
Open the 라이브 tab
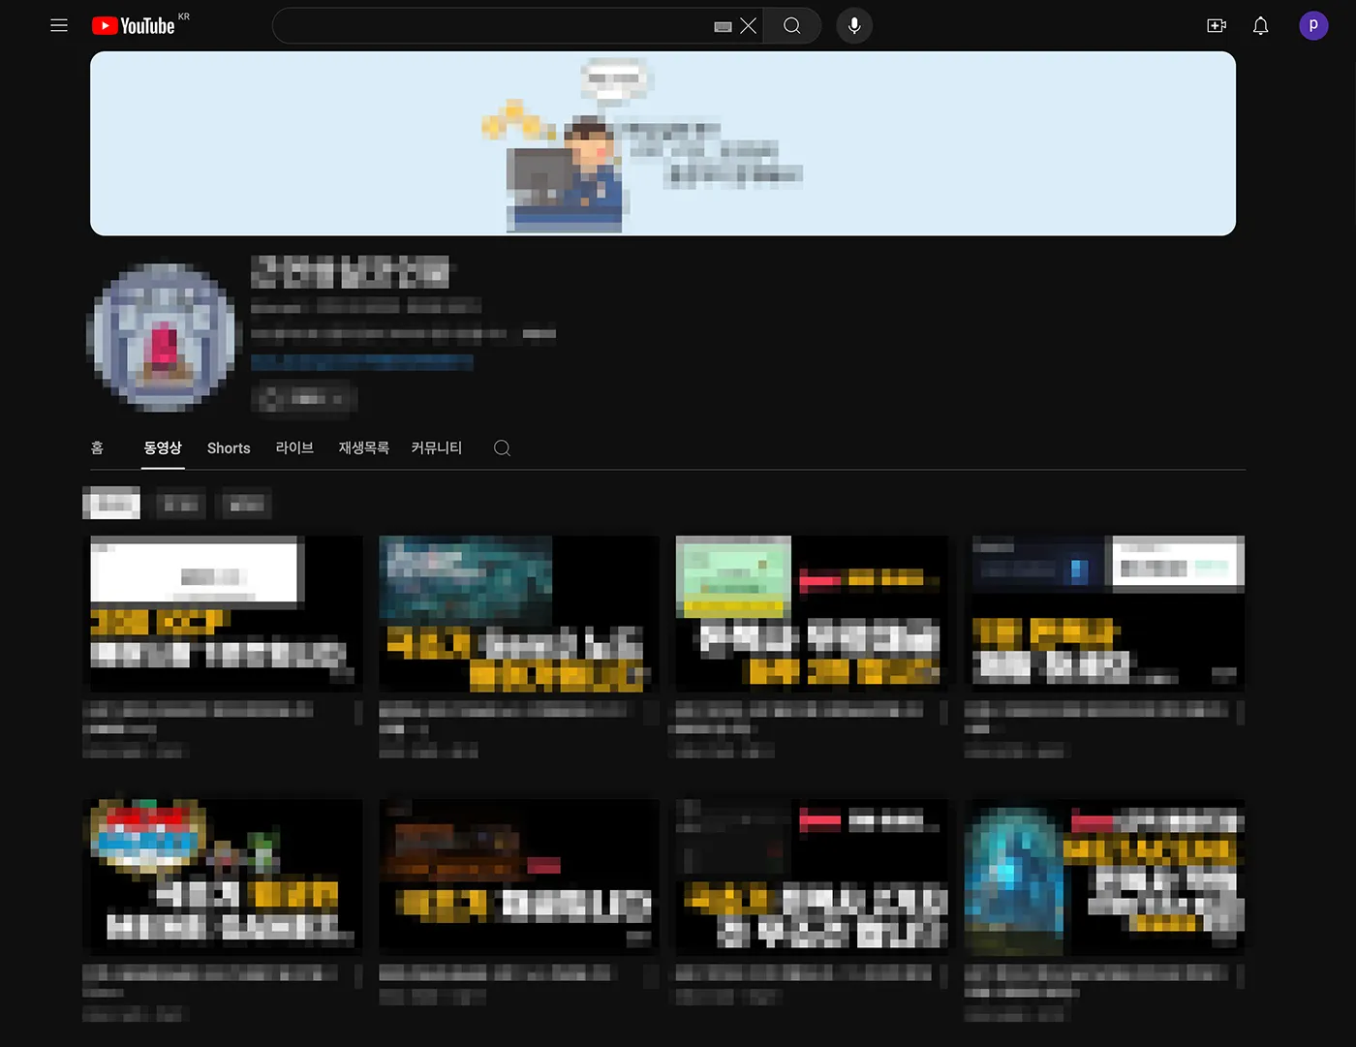tap(293, 447)
